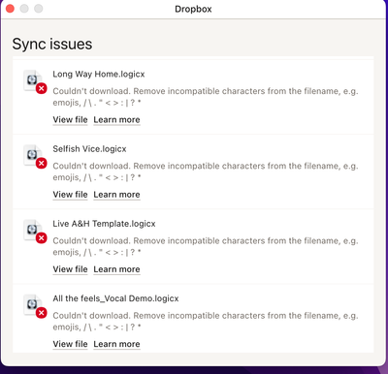
Task: Click the Selfish Vice.logicx file icon
Action: coord(35,157)
